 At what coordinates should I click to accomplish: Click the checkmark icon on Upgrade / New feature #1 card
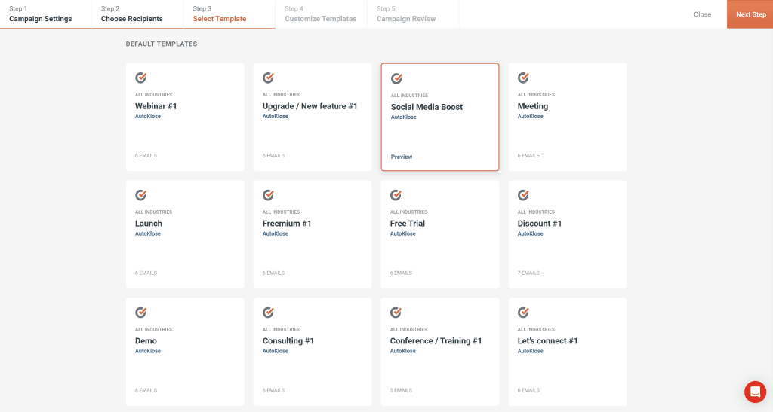point(268,78)
